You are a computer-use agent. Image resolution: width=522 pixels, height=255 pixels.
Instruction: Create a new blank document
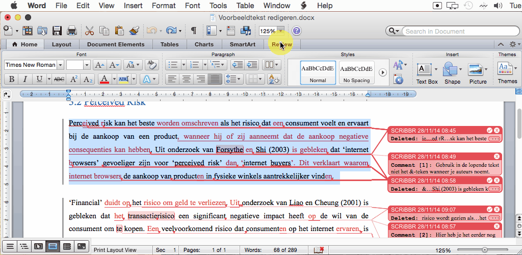(x=8, y=31)
